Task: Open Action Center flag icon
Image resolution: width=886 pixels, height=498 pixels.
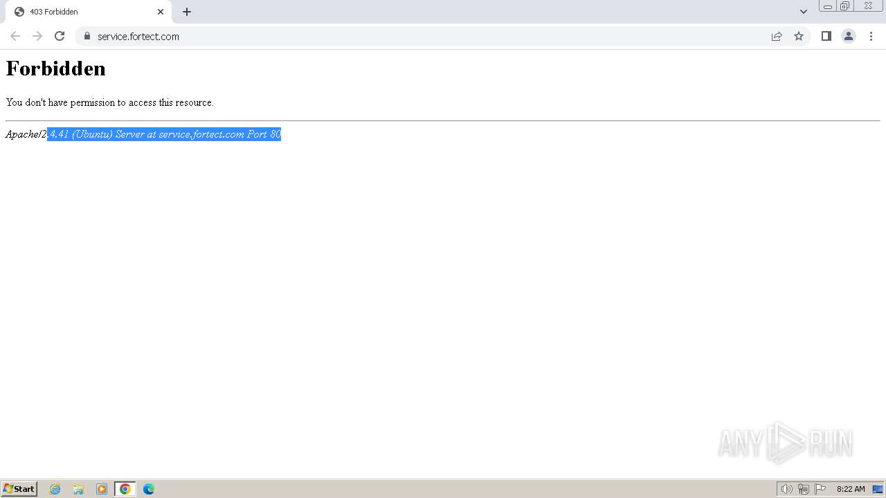Action: [820, 489]
